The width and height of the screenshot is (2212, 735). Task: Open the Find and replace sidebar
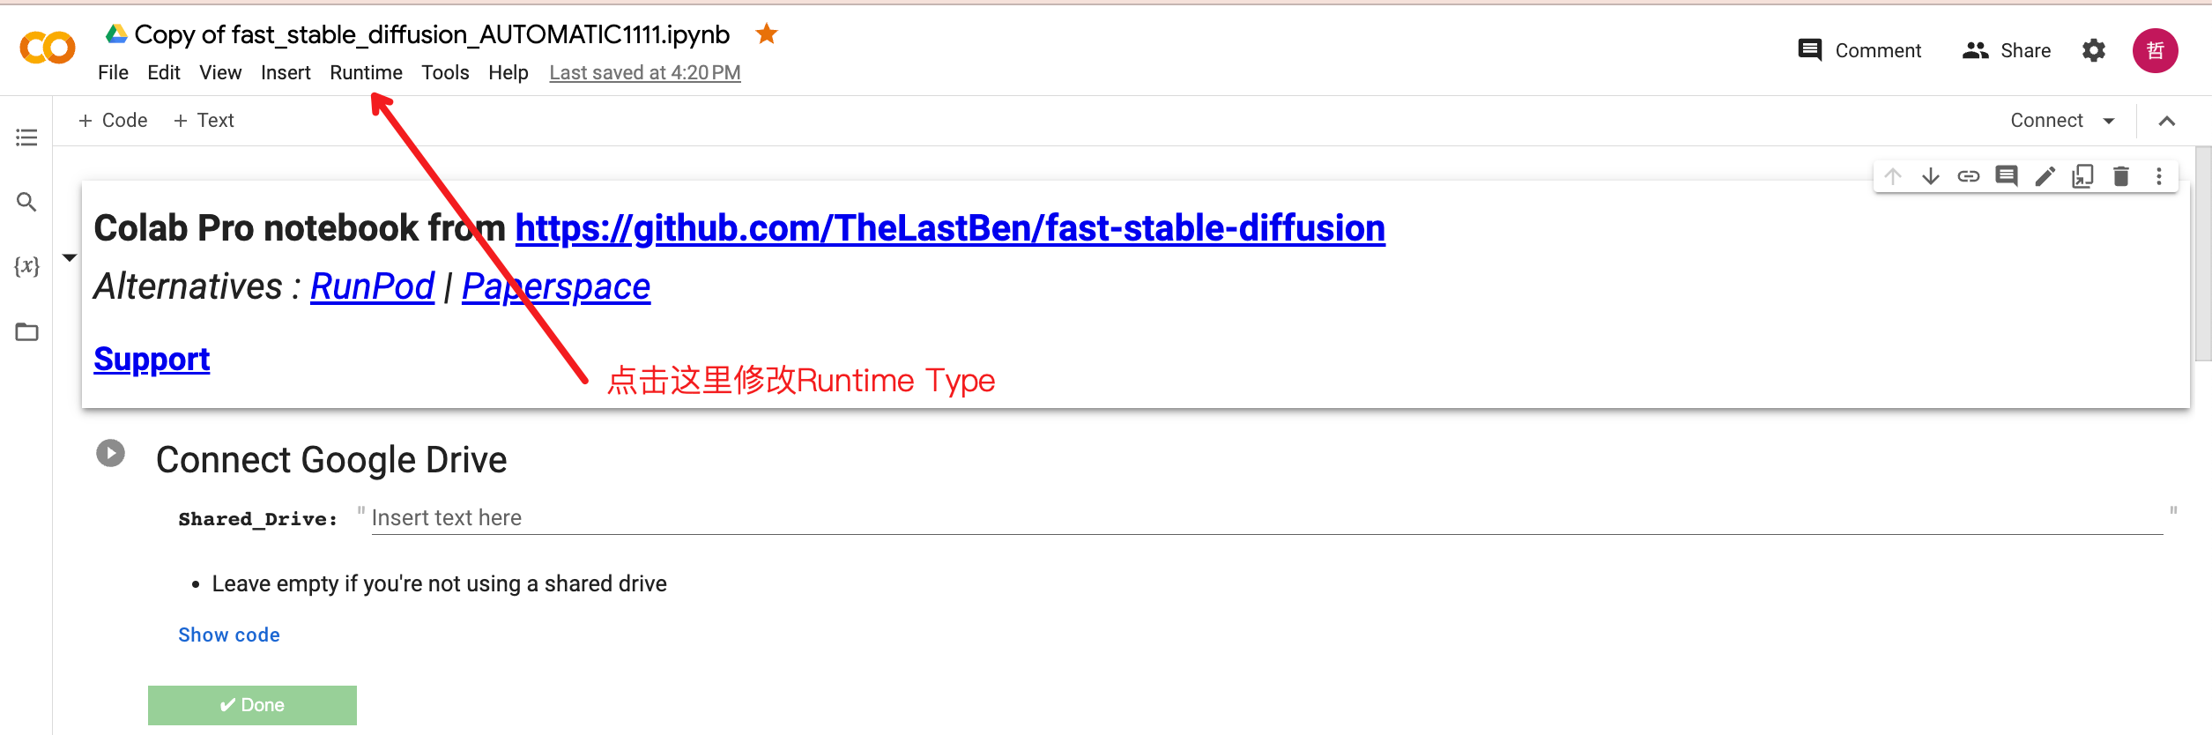click(x=26, y=202)
